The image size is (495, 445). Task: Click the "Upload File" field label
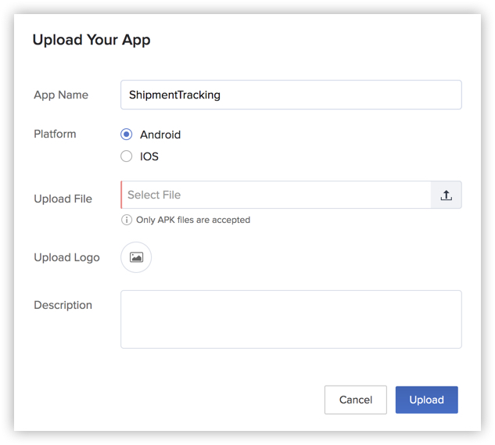pos(63,199)
